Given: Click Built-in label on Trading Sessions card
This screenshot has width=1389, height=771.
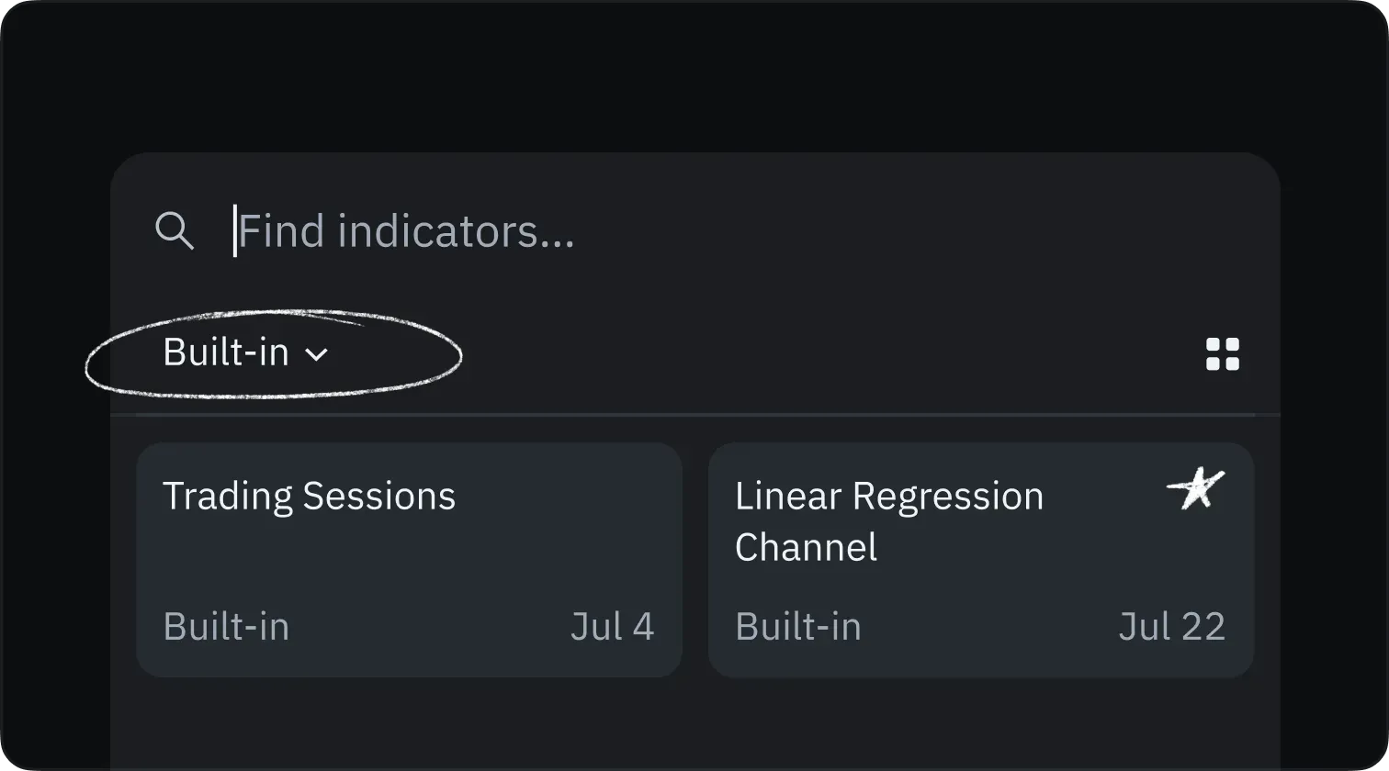Looking at the screenshot, I should tap(226, 627).
